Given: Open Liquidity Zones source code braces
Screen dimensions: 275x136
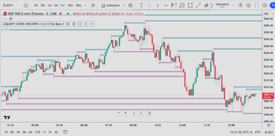Looking at the screenshot, I should click(80, 24).
